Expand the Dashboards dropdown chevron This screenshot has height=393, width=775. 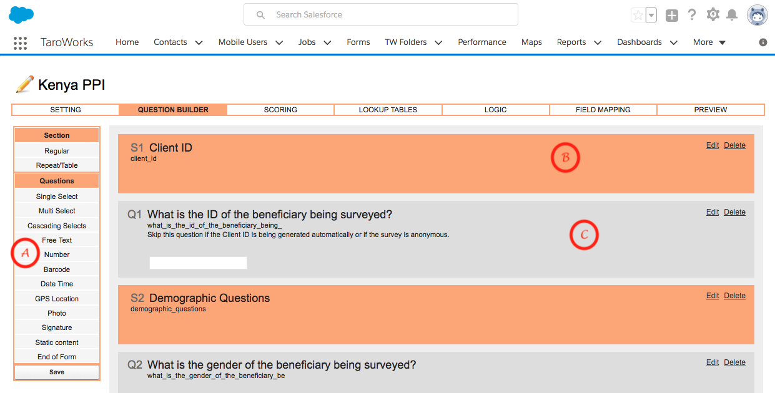coord(673,43)
